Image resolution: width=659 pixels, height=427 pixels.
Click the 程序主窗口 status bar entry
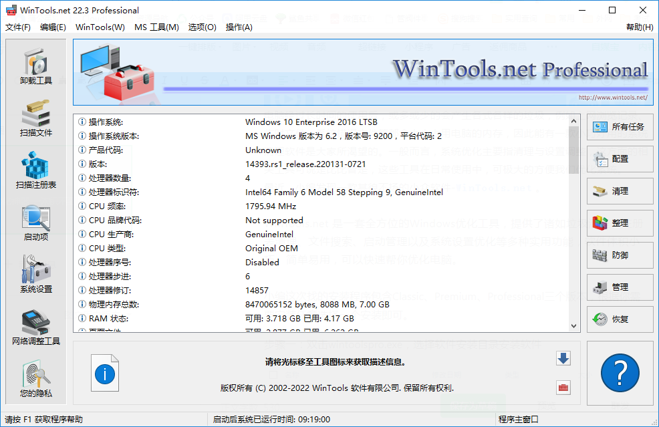pyautogui.click(x=518, y=420)
